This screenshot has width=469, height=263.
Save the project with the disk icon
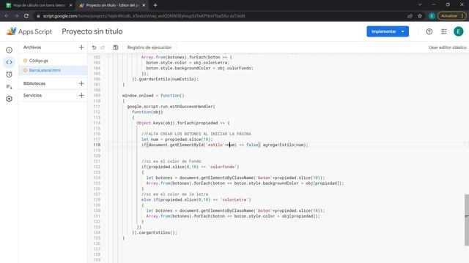pyautogui.click(x=116, y=47)
